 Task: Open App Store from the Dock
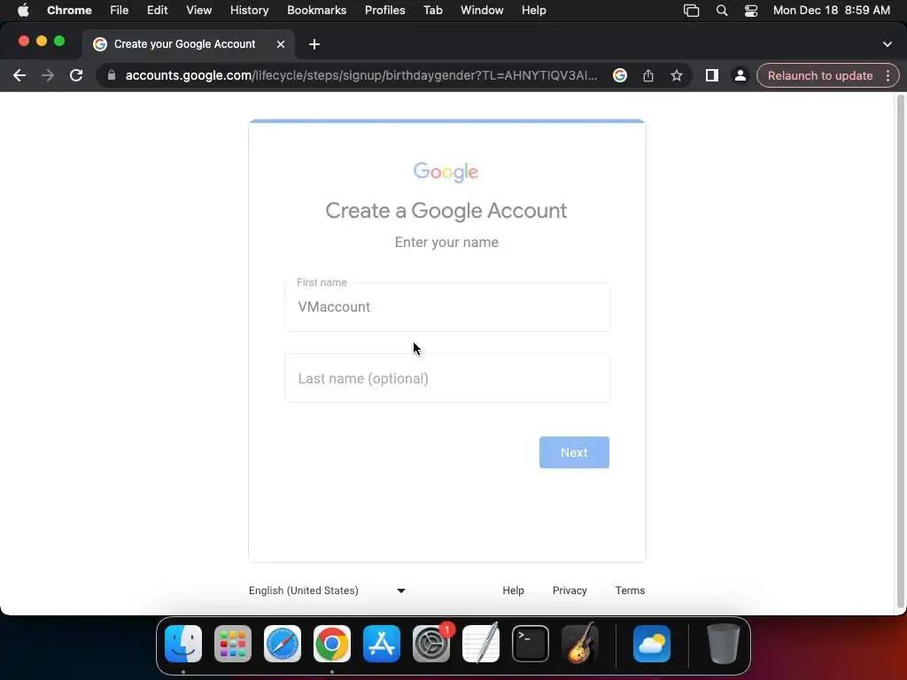(382, 644)
